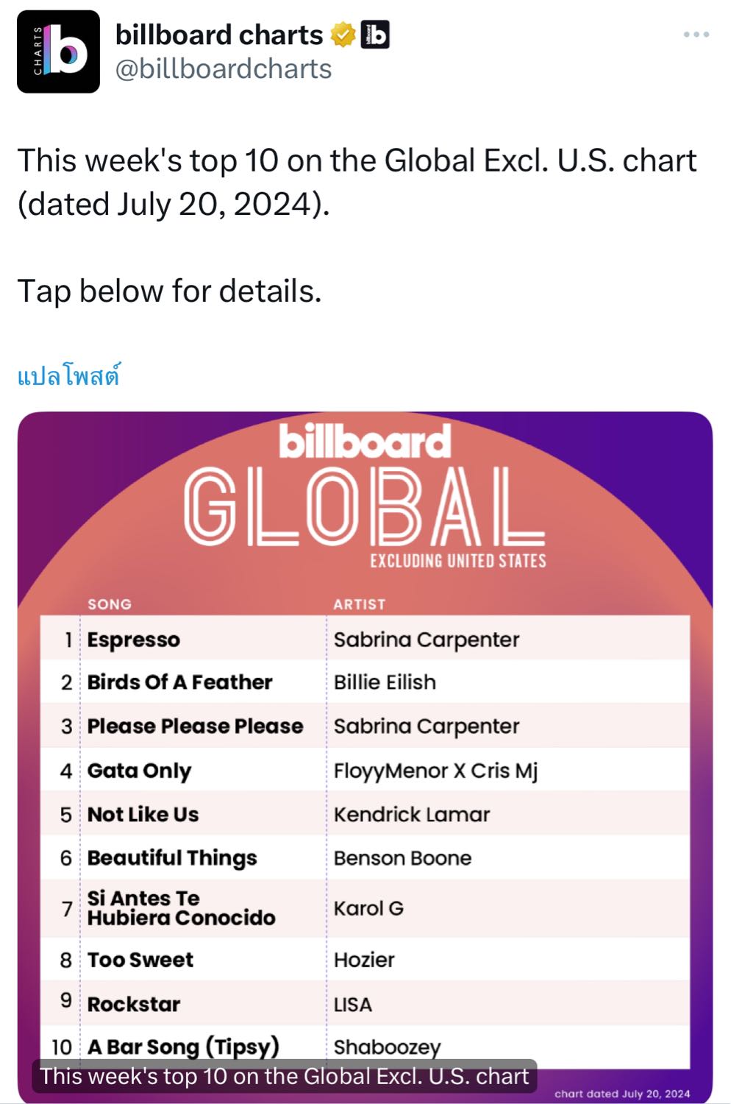Click the SONG column header

110,604
